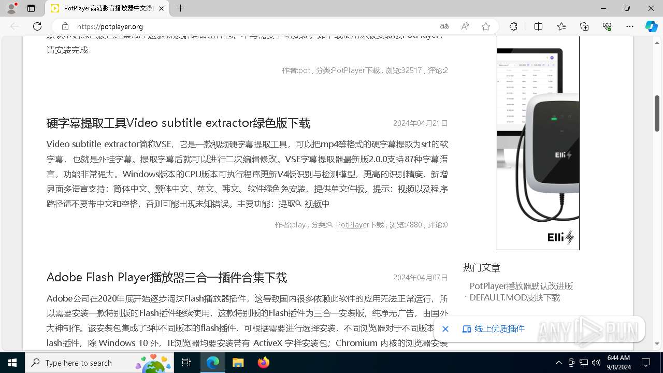Open the tab actions menu icon
The width and height of the screenshot is (663, 373).
[31, 8]
